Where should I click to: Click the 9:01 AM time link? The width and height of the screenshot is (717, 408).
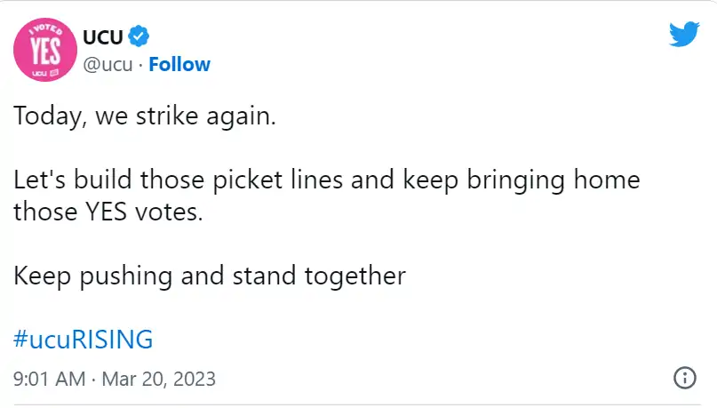(x=50, y=379)
